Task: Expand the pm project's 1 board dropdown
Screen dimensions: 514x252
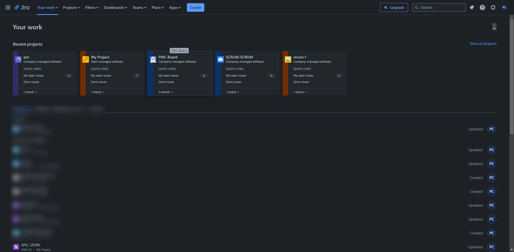Action: coord(30,92)
